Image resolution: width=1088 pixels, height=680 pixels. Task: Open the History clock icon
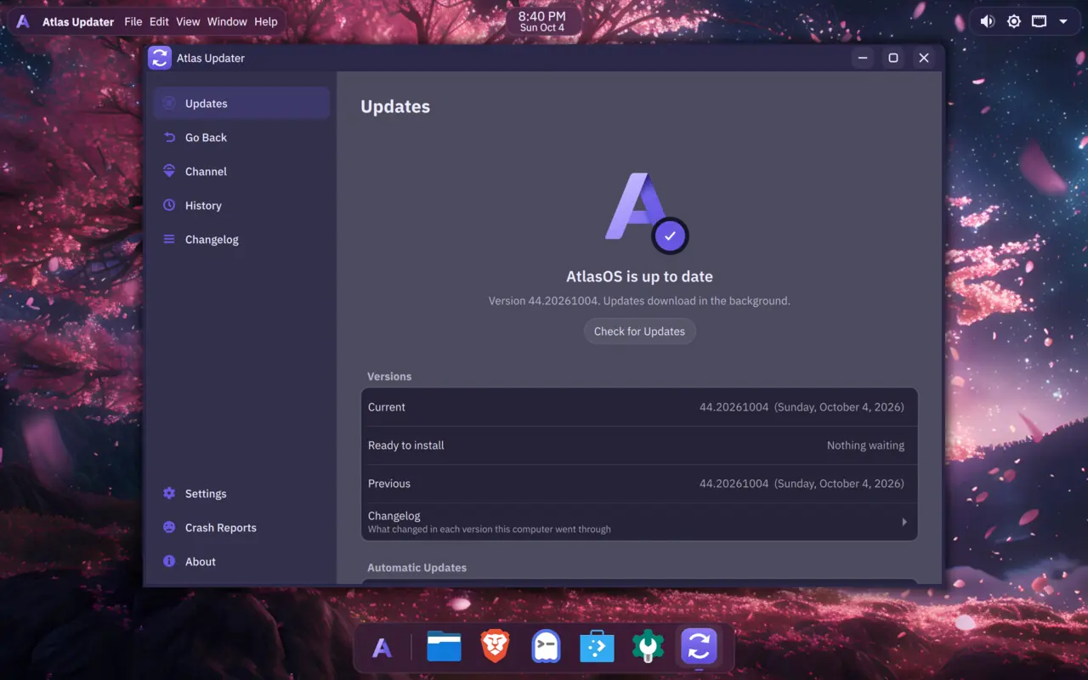169,206
